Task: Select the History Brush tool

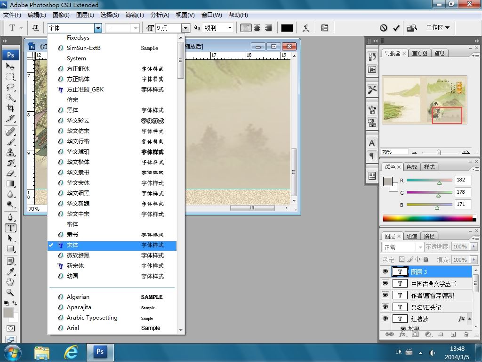Action: 10,163
